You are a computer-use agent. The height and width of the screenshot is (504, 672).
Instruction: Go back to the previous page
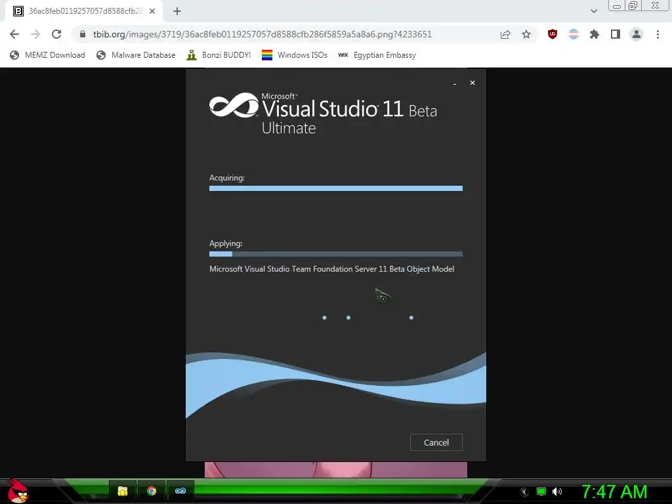(14, 34)
